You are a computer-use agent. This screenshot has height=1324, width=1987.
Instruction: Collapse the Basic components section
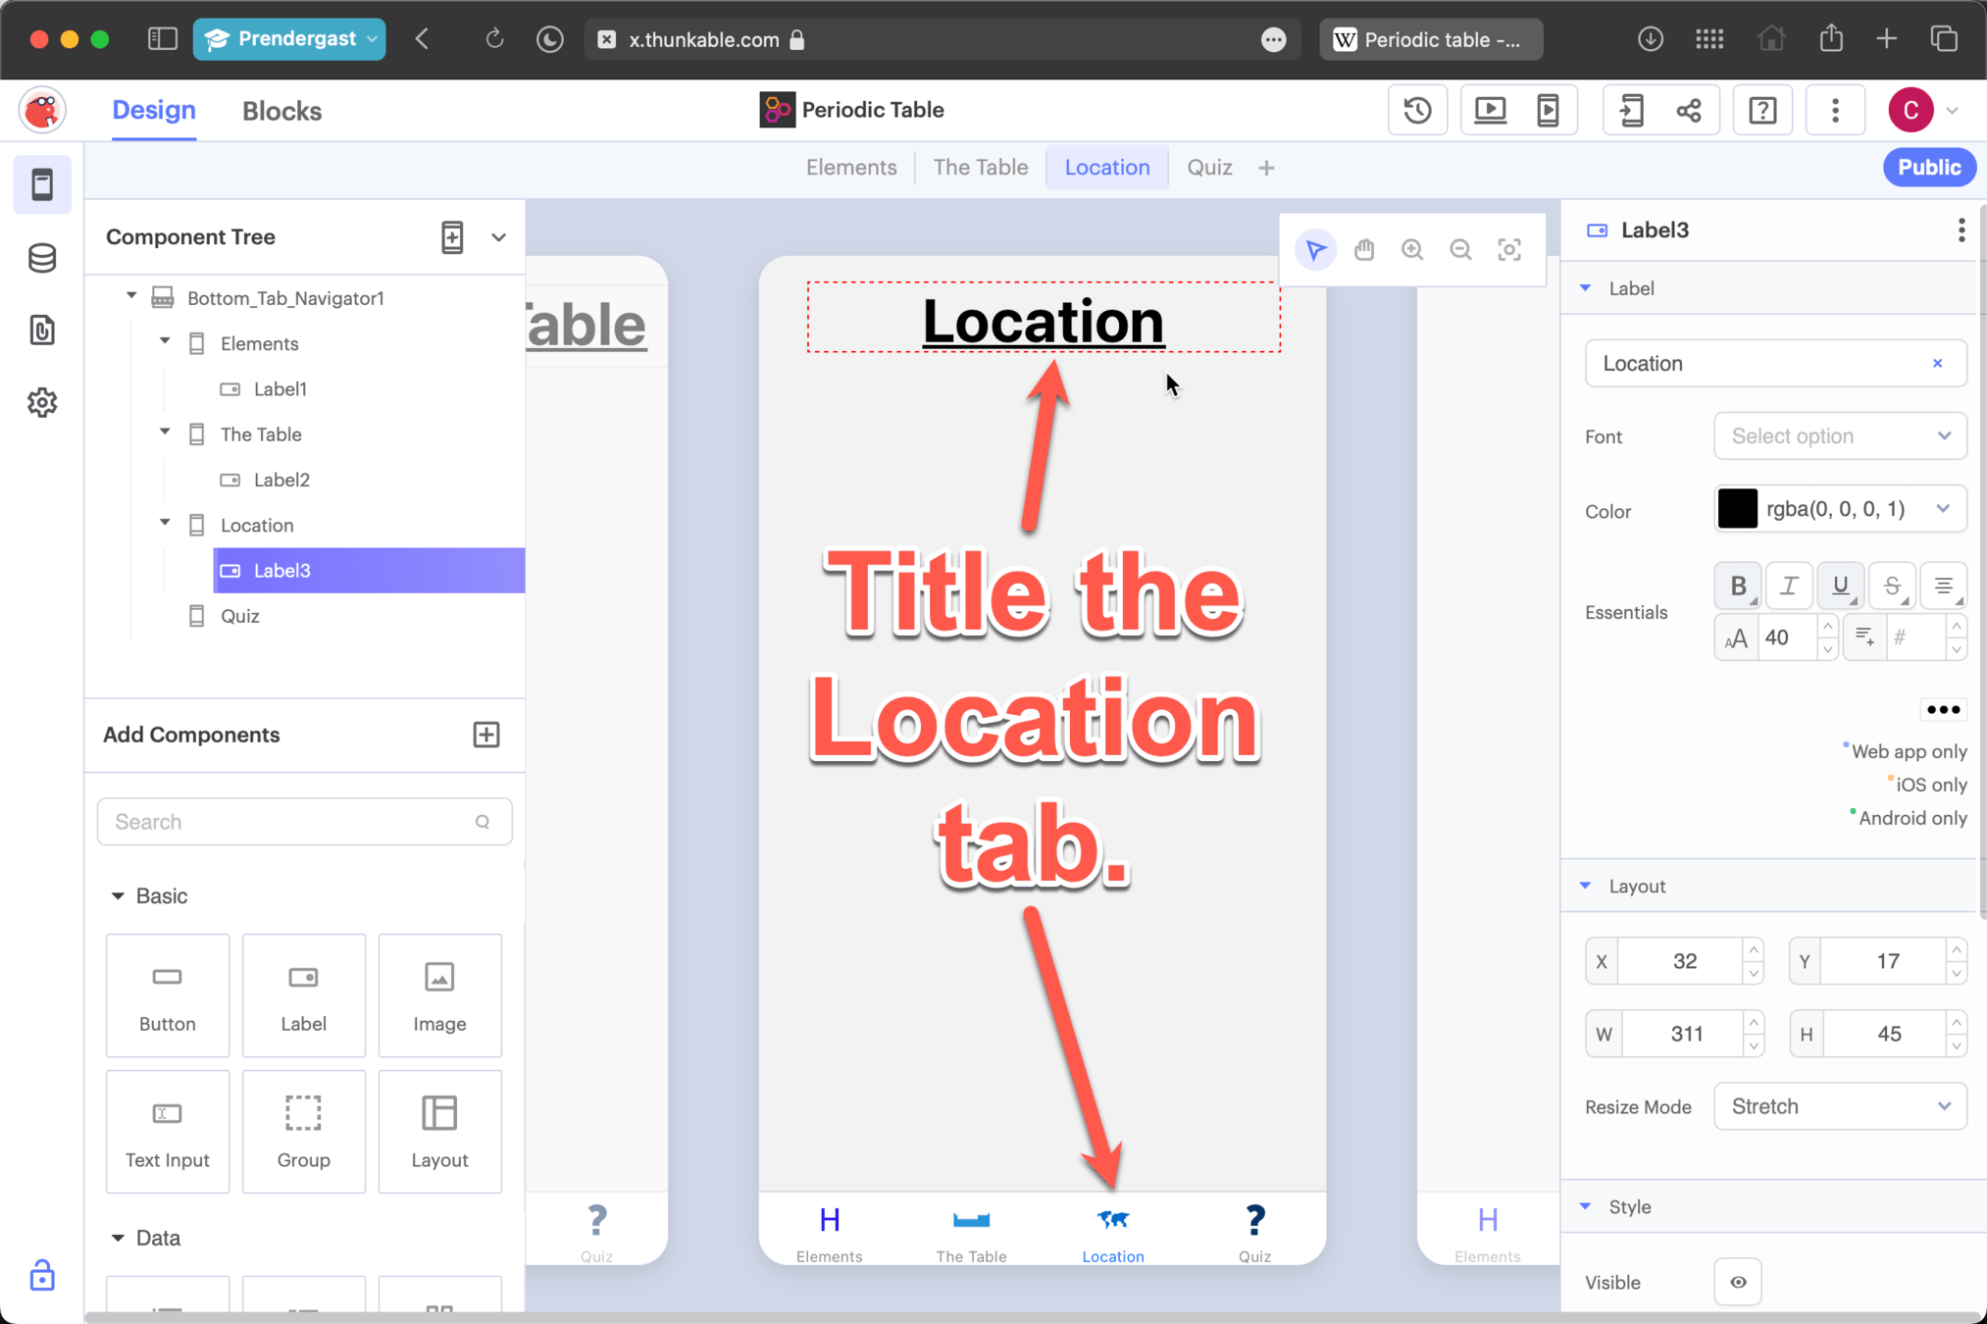[x=118, y=895]
